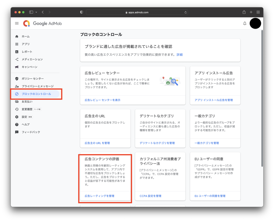Open the Safari tab overview grid
Image resolution: width=274 pixels, height=221 pixels.
click(258, 12)
